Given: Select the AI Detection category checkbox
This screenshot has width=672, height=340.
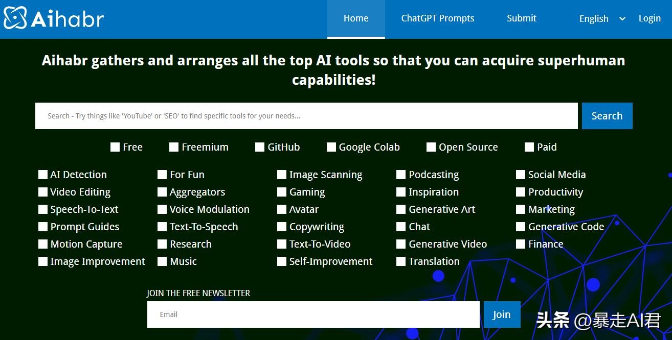Looking at the screenshot, I should (43, 175).
